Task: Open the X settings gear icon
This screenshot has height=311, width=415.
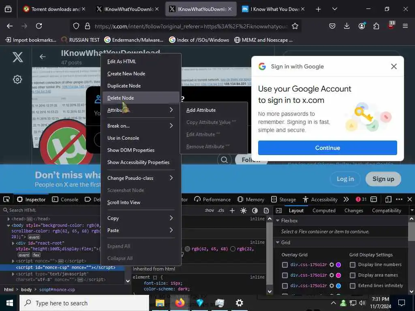Action: (x=17, y=79)
